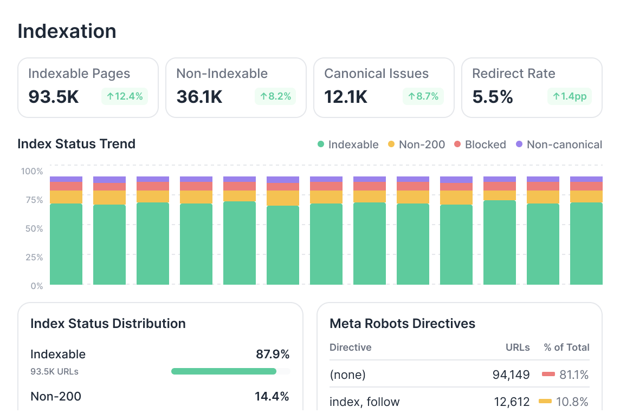This screenshot has width=620, height=420.
Task: Select the Indexable distribution row label
Action: tap(58, 354)
